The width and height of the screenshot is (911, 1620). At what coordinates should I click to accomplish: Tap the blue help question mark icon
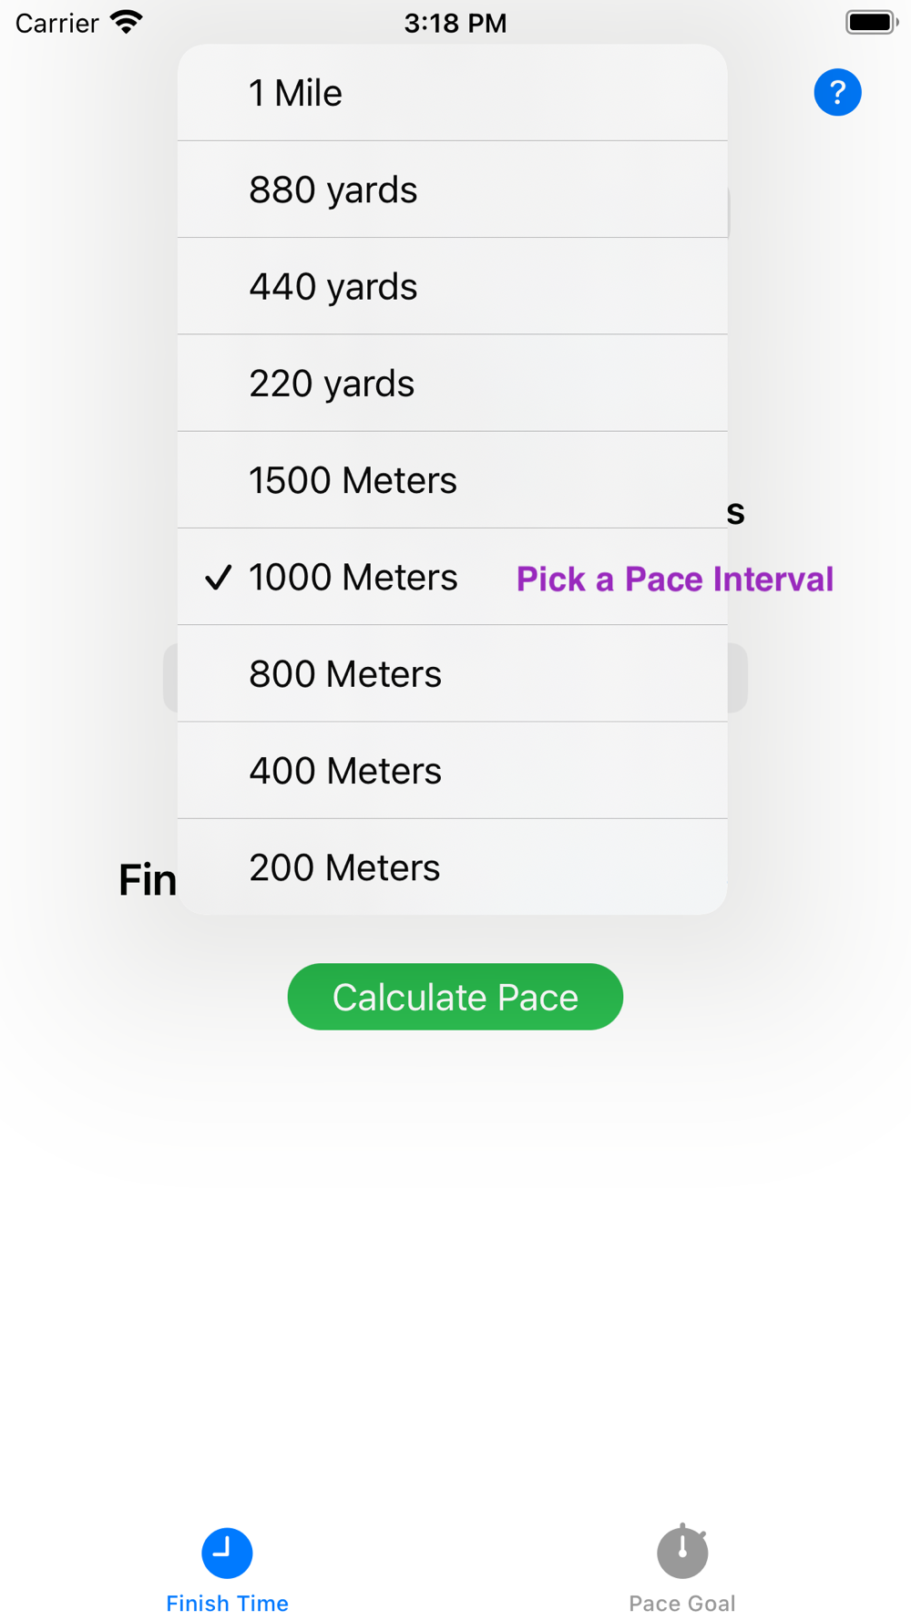(x=837, y=92)
